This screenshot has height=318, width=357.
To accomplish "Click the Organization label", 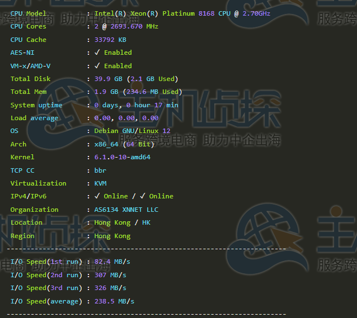I will tap(34, 210).
